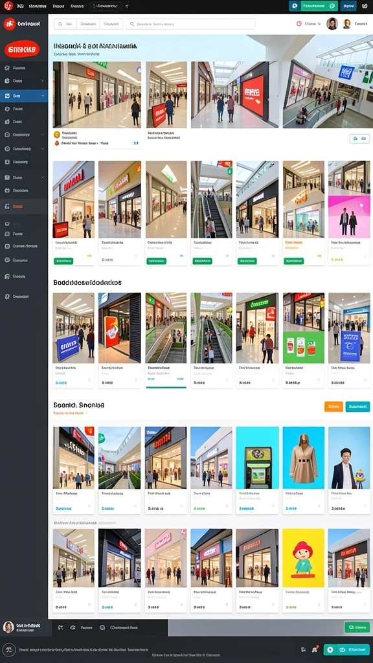Click the yellow coin icon under the first hero image
The width and height of the screenshot is (373, 663).
[57, 135]
